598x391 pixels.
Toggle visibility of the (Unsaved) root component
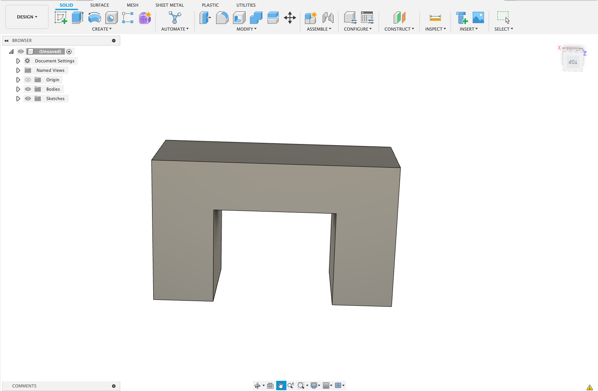(21, 51)
